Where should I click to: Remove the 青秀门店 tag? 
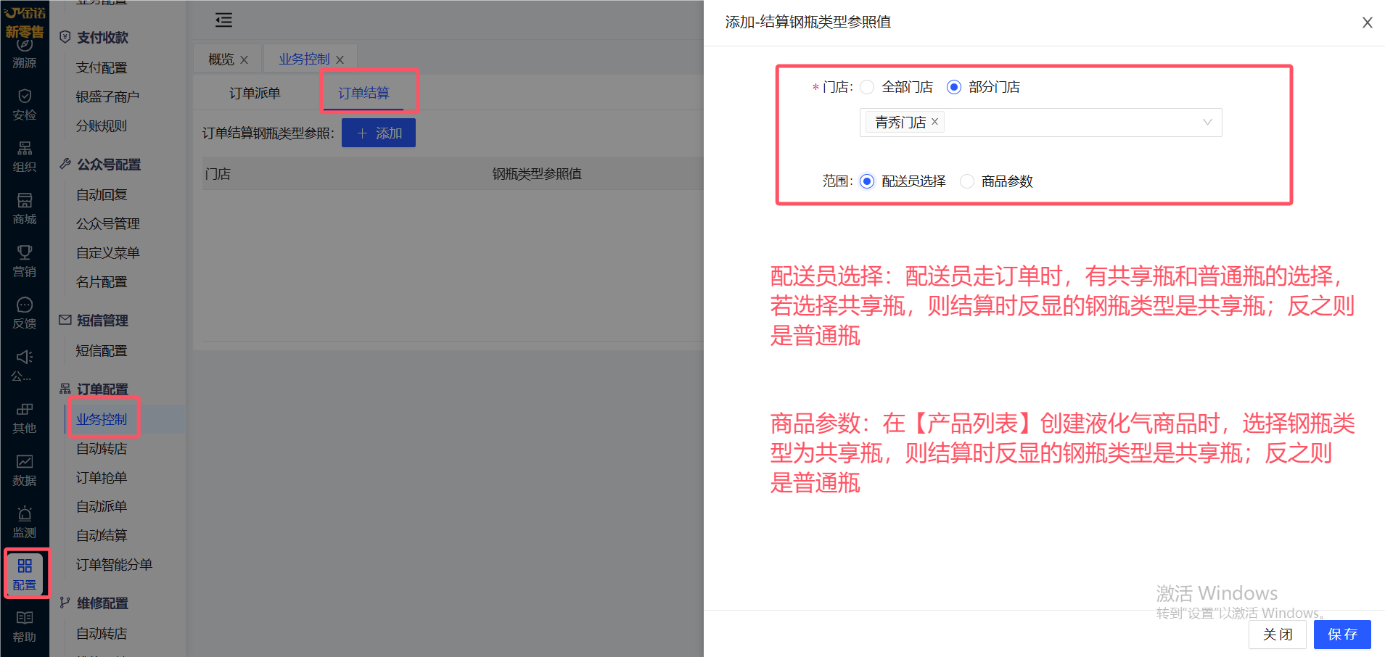(x=935, y=122)
